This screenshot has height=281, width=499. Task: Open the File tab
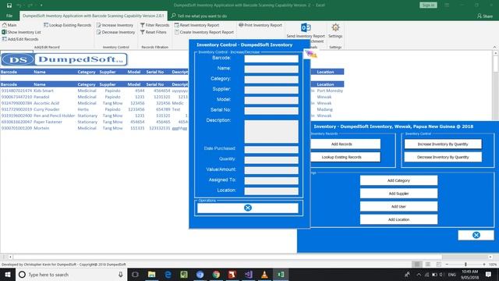coord(9,16)
